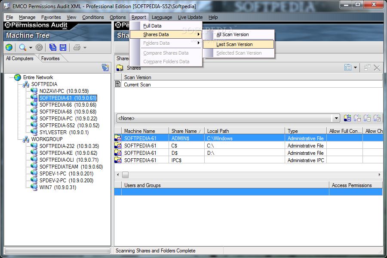The width and height of the screenshot is (387, 258).
Task: Choose Full Data in the Report menu
Action: 166,26
